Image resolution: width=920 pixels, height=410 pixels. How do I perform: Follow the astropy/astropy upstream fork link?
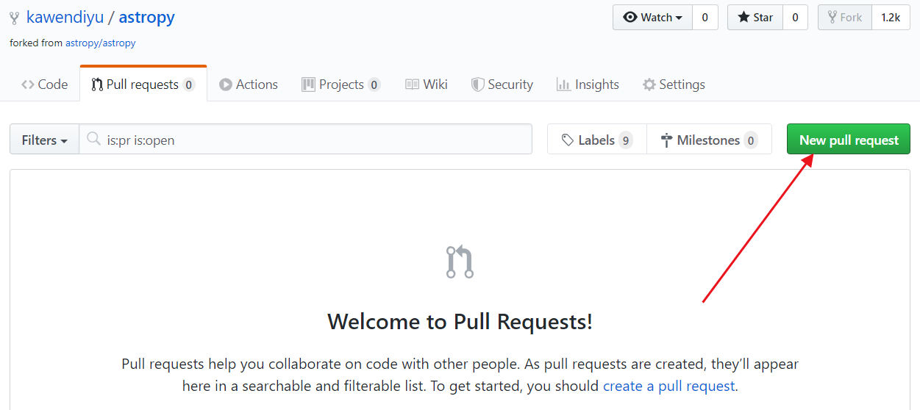click(101, 43)
